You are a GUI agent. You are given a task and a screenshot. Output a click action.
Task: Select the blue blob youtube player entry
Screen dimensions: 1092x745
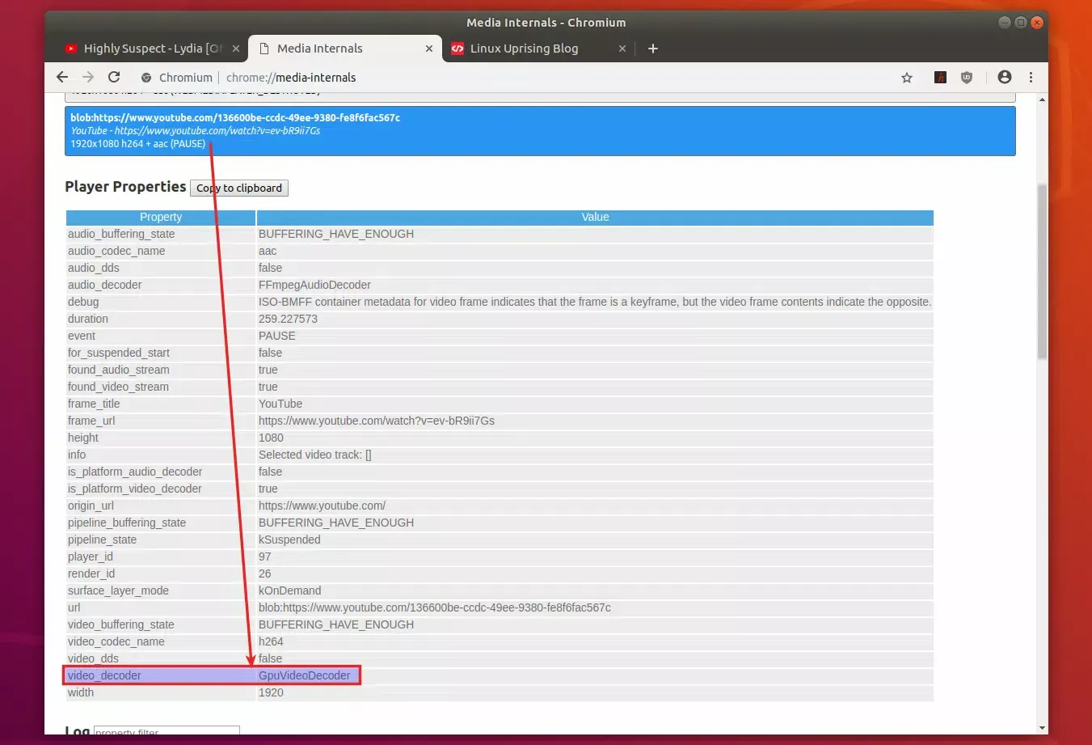pos(540,130)
